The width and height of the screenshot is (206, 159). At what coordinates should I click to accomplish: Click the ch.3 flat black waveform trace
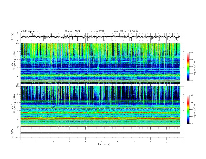pyautogui.click(x=100, y=133)
